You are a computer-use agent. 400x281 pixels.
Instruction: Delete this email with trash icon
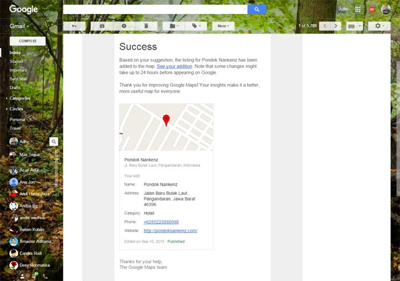click(x=146, y=26)
